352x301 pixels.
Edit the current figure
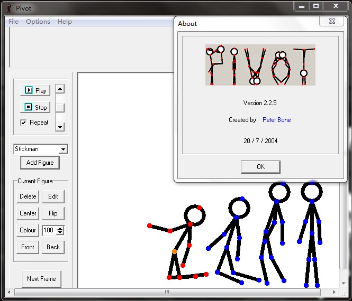[53, 196]
